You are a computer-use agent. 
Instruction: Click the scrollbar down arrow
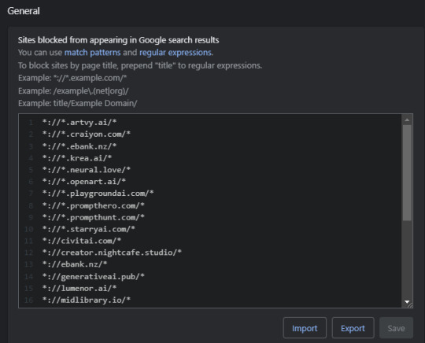point(407,301)
